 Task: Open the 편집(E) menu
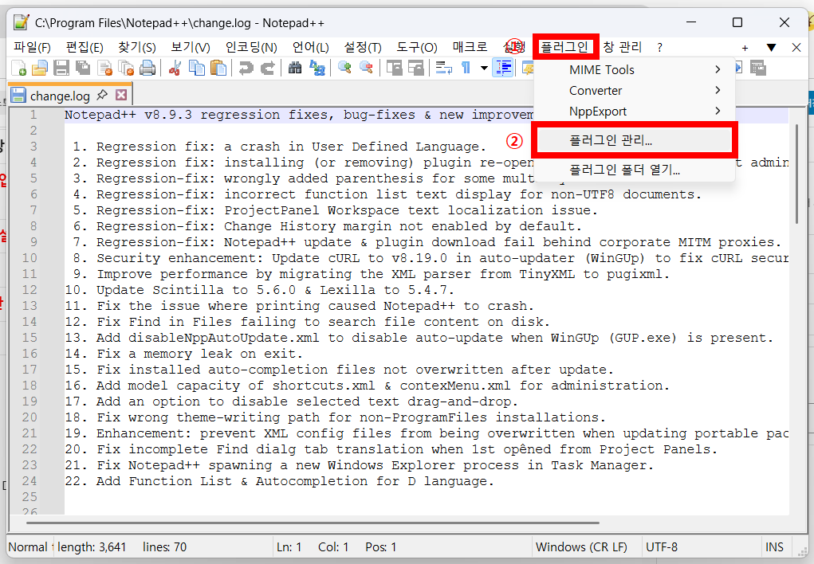(x=85, y=47)
